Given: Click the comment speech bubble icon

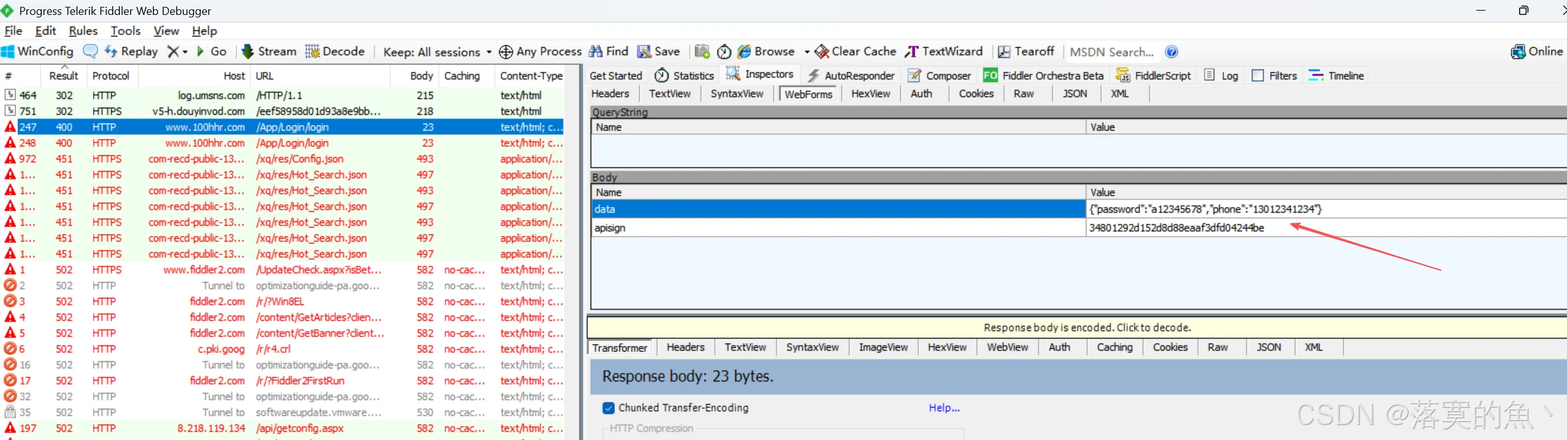Looking at the screenshot, I should pos(90,52).
